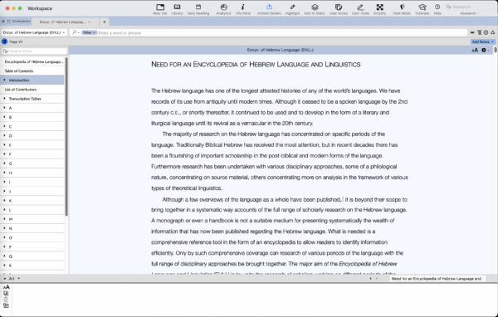The image size is (498, 317).
Task: Open the Add Notes dropdown button
Action: click(483, 41)
